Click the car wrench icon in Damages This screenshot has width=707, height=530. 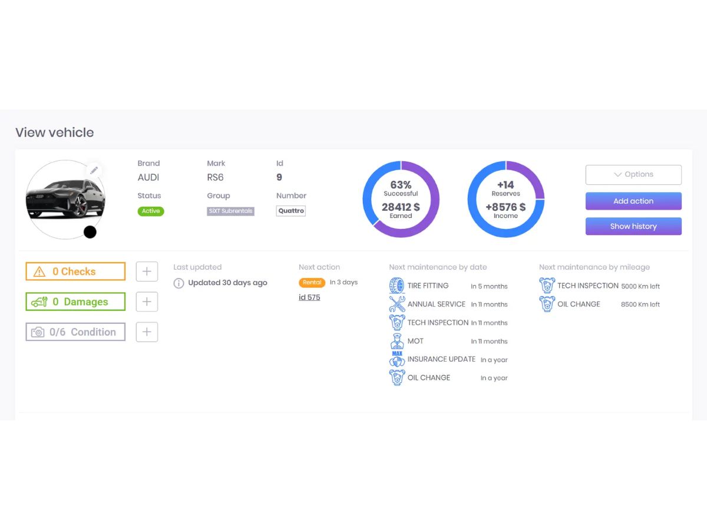[x=39, y=302]
